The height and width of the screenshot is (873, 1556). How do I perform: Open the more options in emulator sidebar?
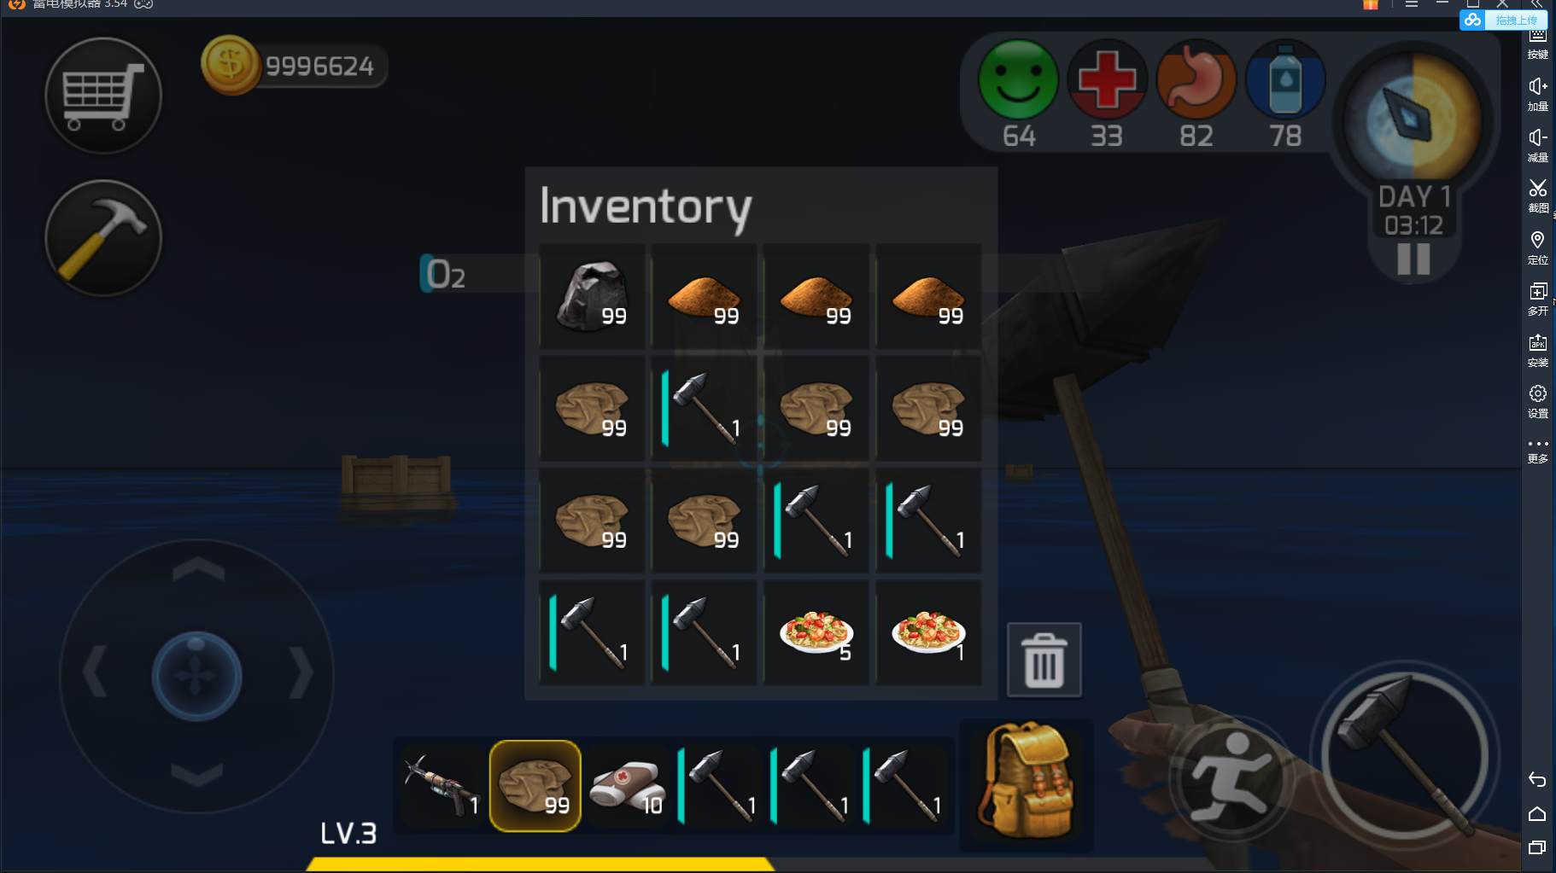tap(1537, 451)
